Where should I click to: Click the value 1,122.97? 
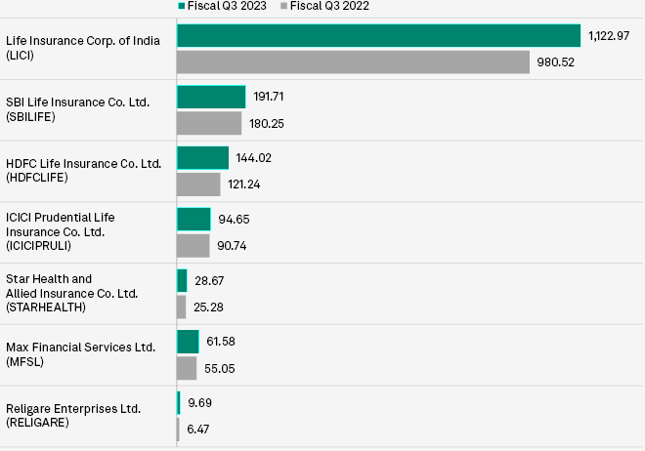(609, 36)
